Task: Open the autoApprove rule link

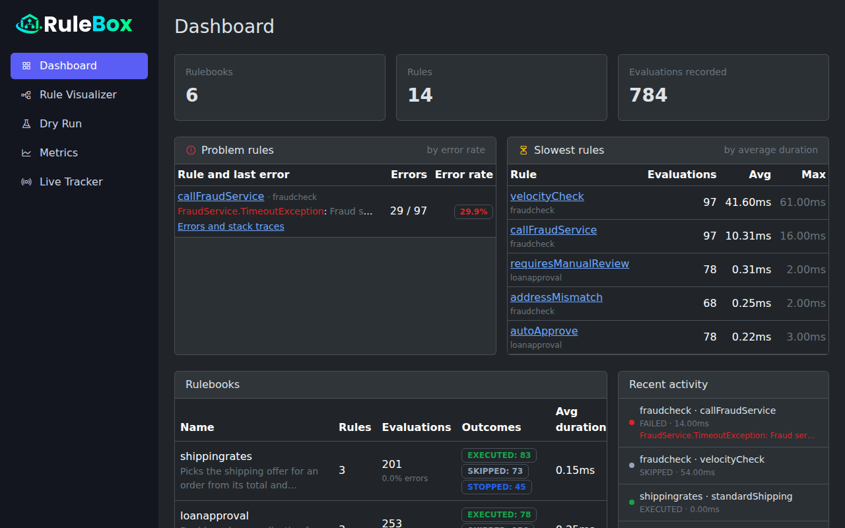Action: click(x=544, y=331)
